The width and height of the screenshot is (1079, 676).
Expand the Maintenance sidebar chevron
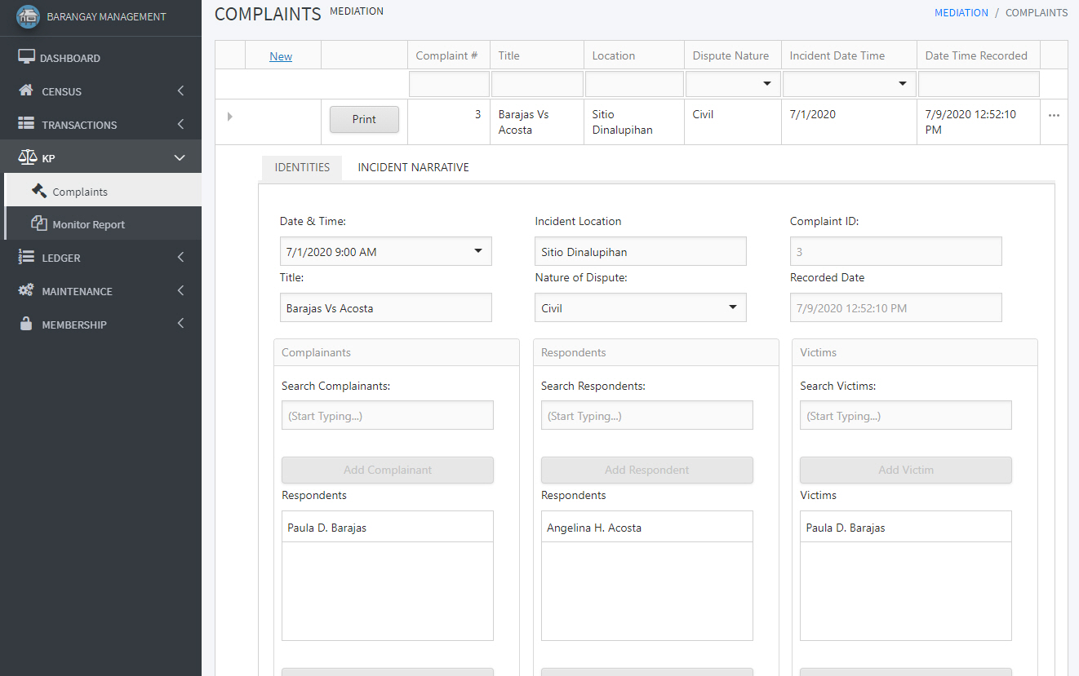[180, 290]
